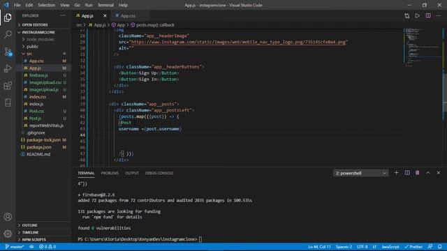The image size is (447, 251).
Task: Click the Prettier status bar item
Action: click(413, 247)
